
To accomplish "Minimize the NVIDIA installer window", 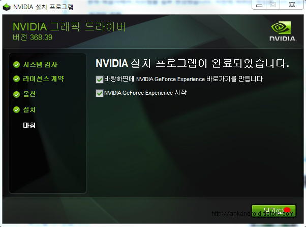I will click(259, 5).
